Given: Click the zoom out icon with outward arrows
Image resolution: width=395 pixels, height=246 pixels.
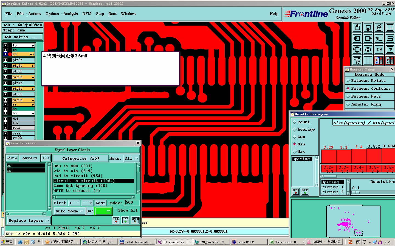Looking at the screenshot, I should click(368, 49).
